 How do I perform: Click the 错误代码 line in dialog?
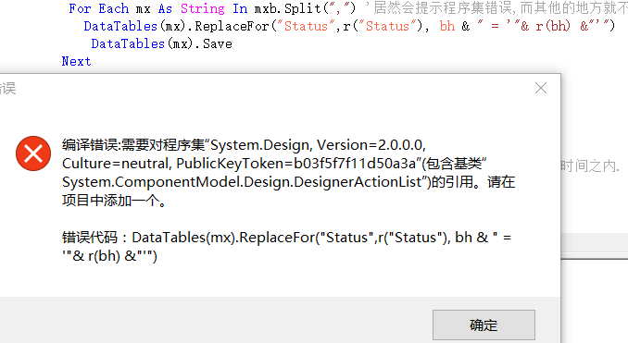[287, 246]
